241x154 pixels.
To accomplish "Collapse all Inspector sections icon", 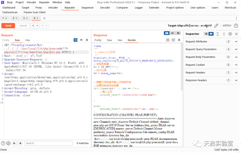I will [x=224, y=34].
